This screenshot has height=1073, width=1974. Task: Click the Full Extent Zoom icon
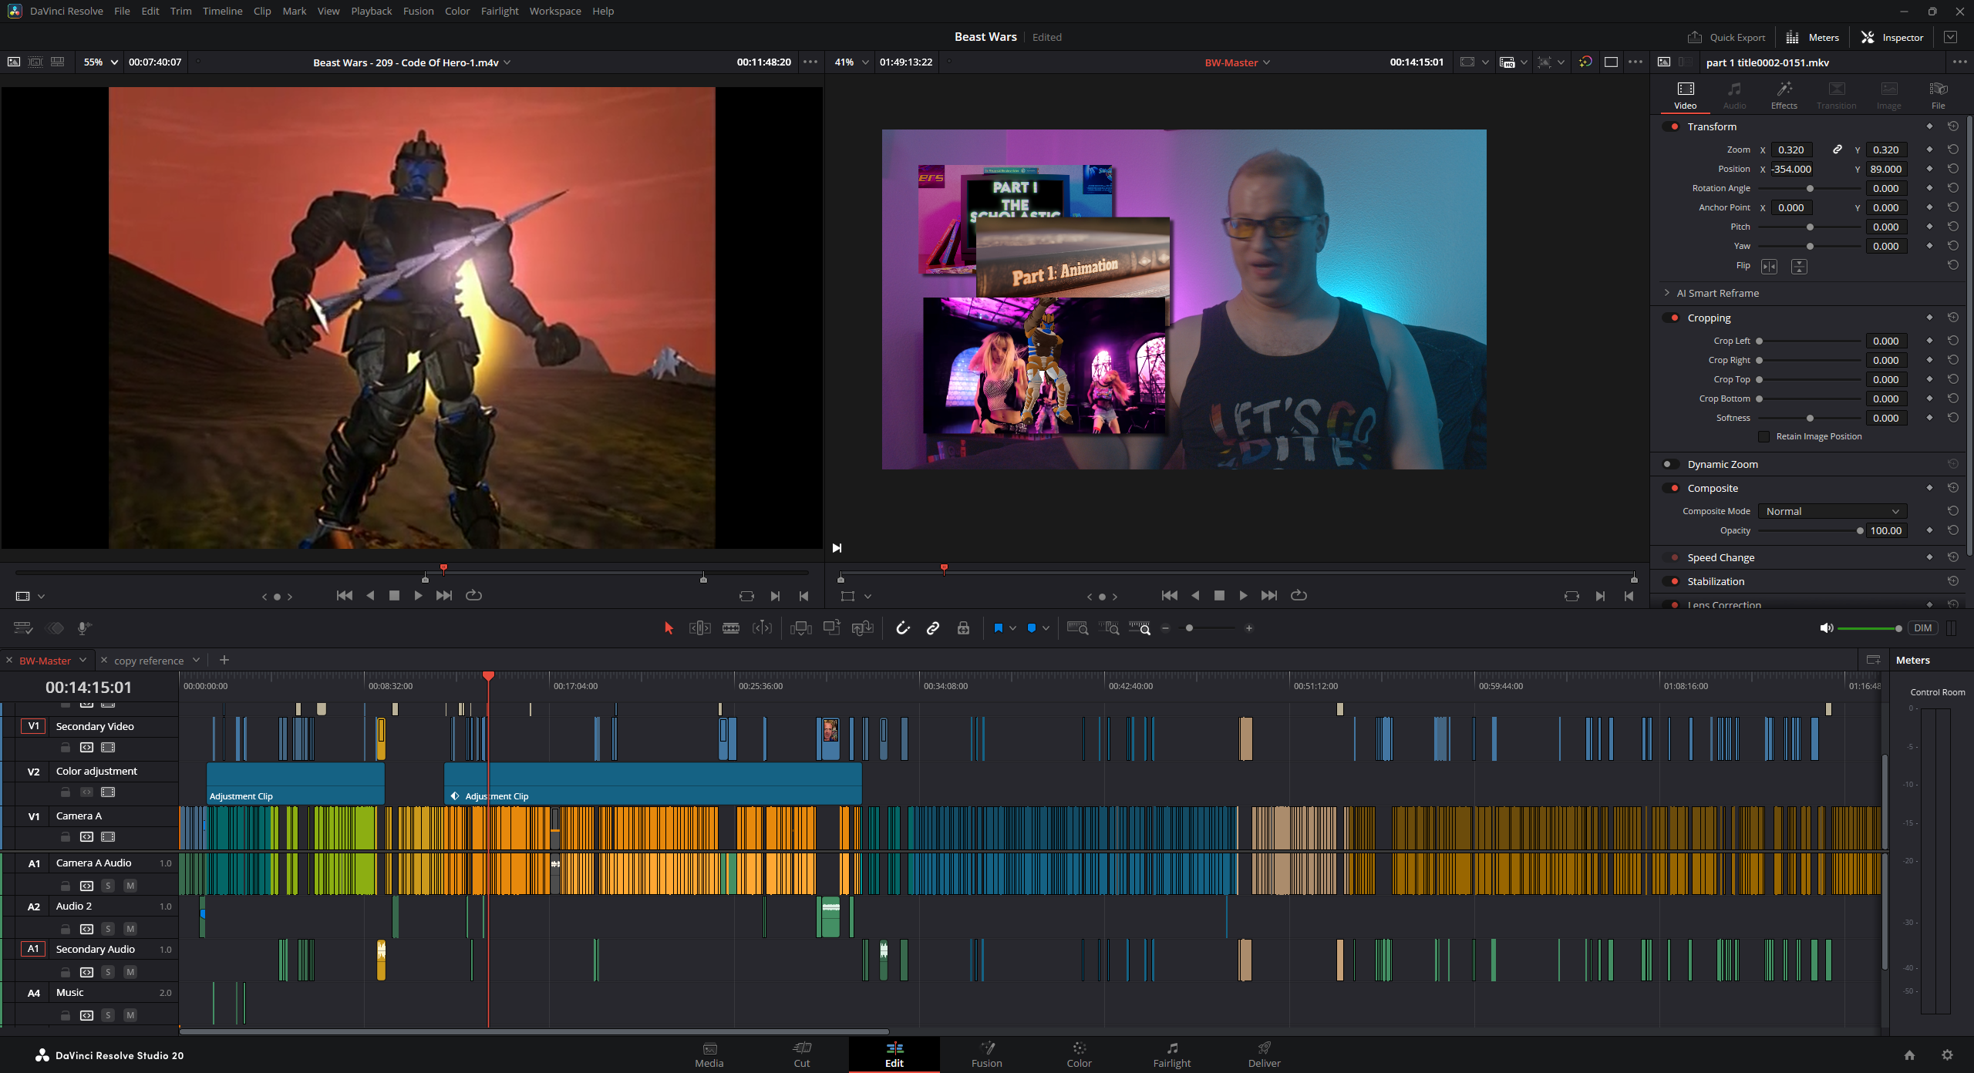1077,628
